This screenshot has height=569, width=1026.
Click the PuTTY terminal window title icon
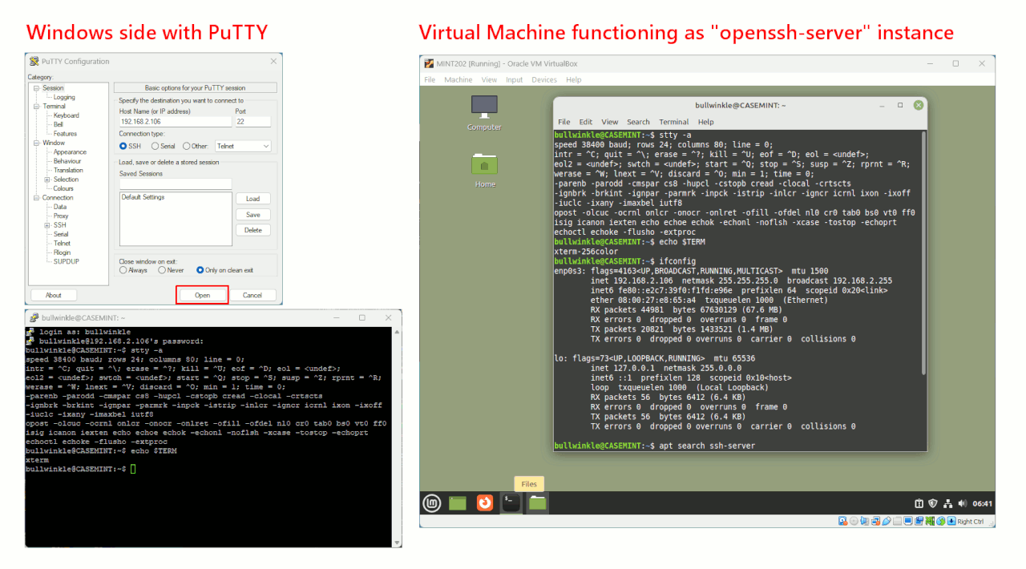pos(34,317)
